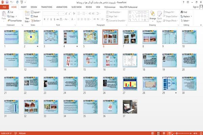This screenshot has height=135, width=203.
Task: Toggle Justify alignment button
Action: (88, 19)
